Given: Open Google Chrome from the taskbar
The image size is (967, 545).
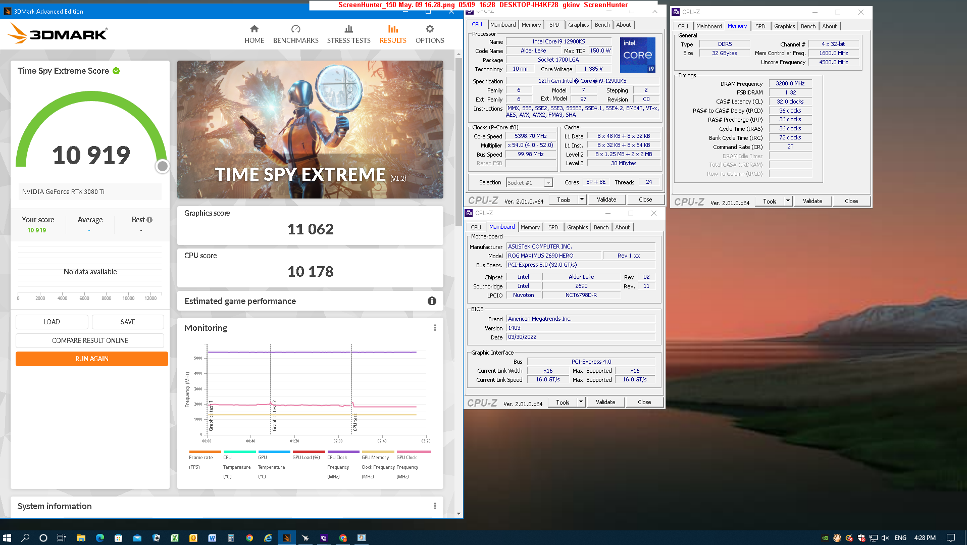Looking at the screenshot, I should (249, 538).
